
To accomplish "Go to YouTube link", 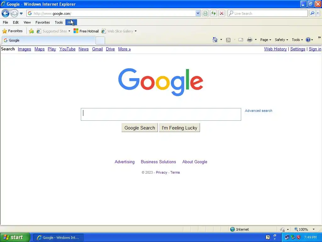I will (67, 49).
